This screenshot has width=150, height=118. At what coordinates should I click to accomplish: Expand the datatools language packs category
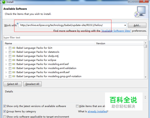(x=6, y=52)
